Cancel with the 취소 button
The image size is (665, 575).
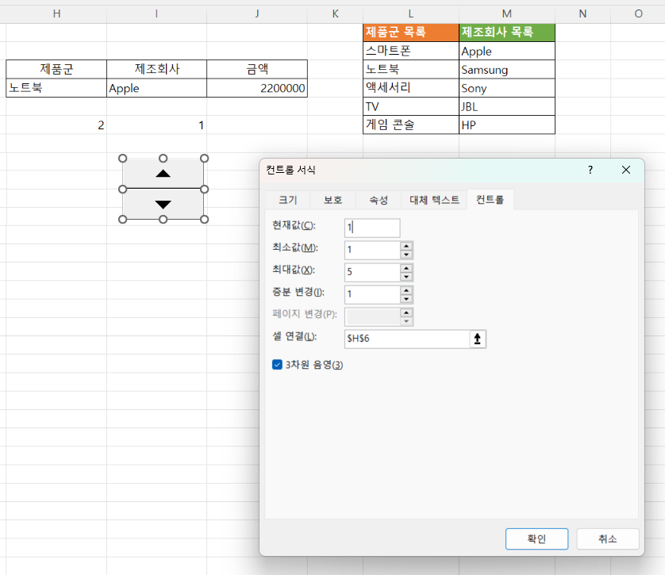click(x=607, y=539)
